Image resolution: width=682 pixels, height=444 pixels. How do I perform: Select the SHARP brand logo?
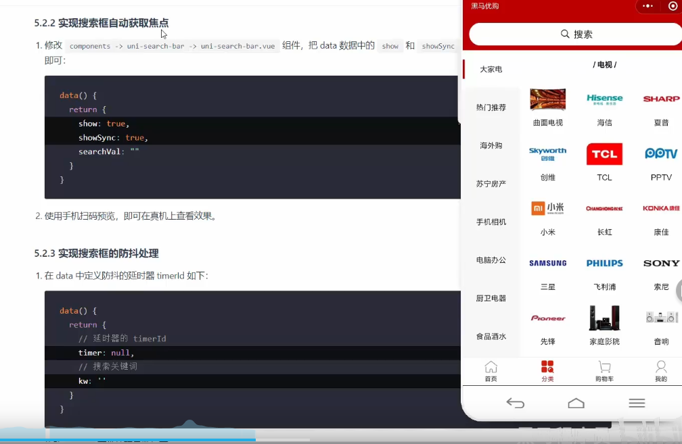coord(661,99)
